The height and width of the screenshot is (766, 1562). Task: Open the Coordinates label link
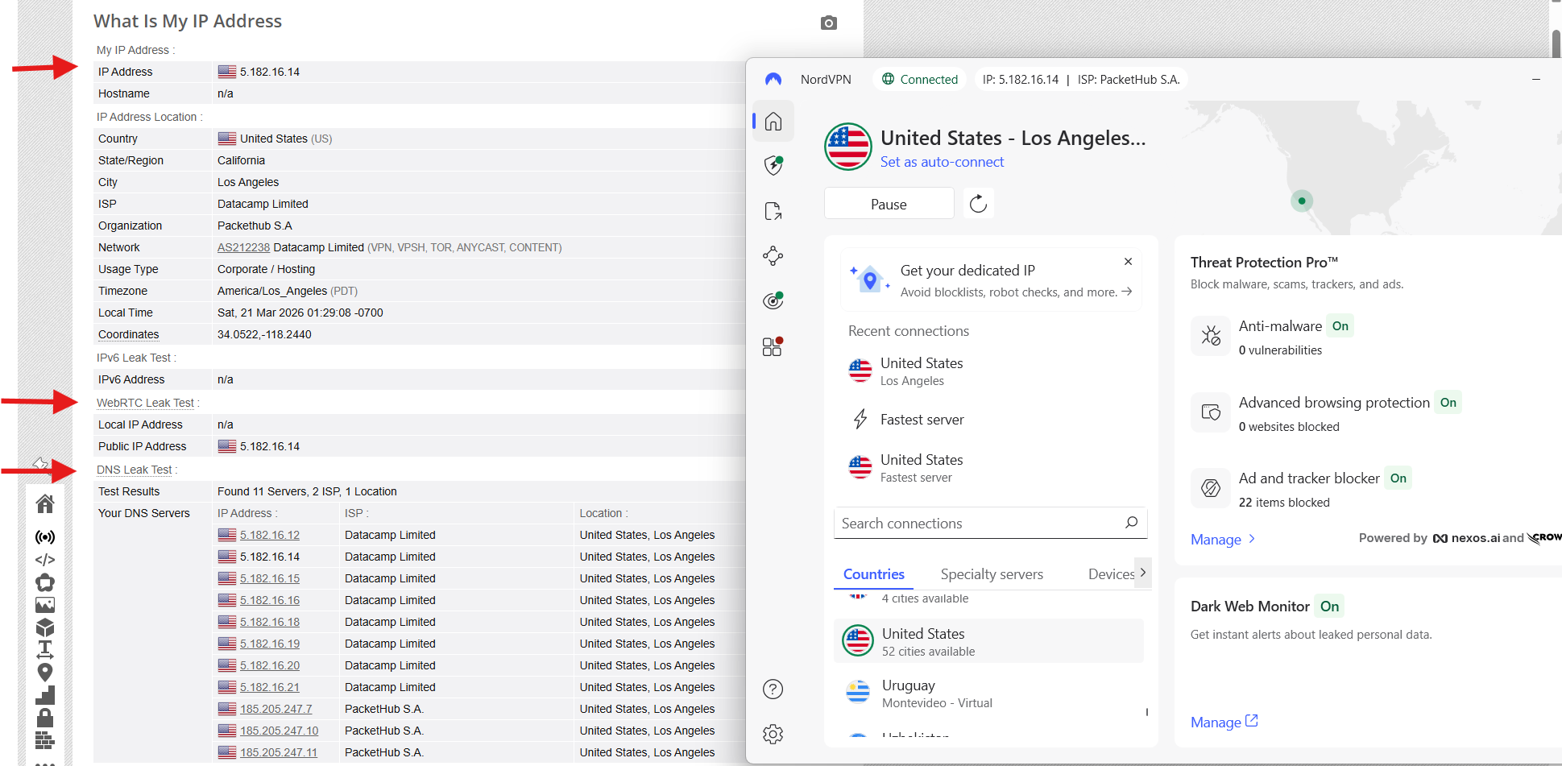click(x=129, y=334)
